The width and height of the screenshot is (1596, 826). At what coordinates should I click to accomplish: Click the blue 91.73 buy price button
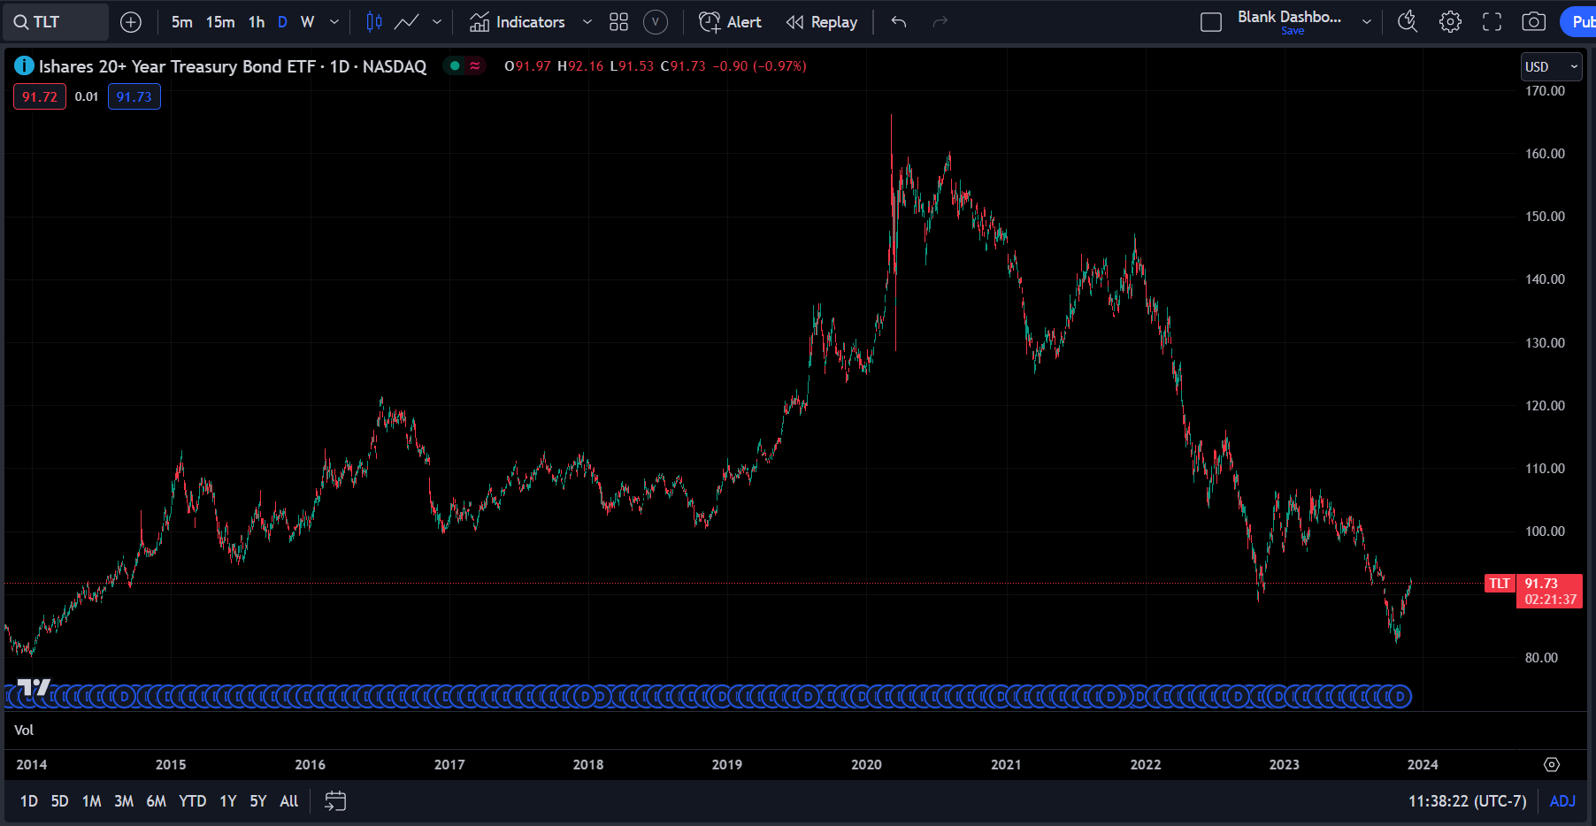[134, 97]
